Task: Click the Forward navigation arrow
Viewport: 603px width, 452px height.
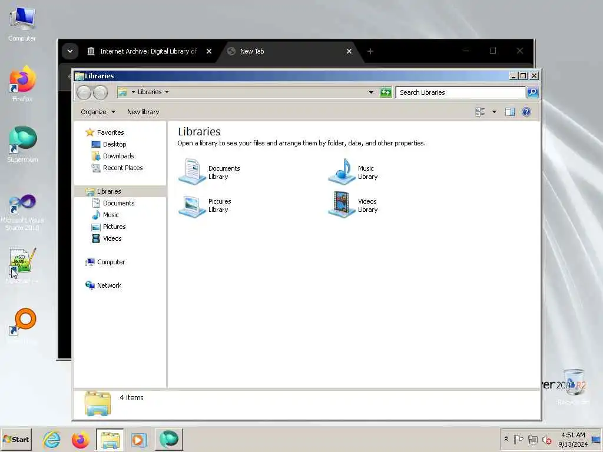Action: point(100,92)
